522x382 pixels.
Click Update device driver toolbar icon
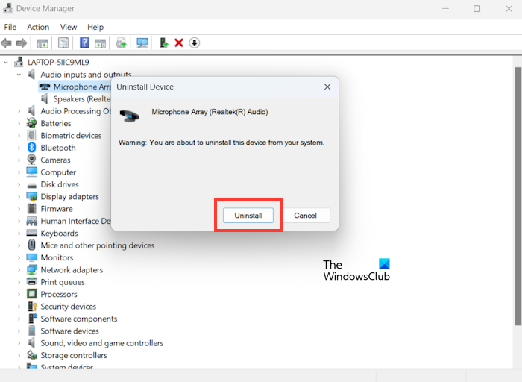click(121, 43)
